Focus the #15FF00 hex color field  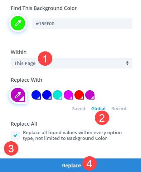(82, 24)
